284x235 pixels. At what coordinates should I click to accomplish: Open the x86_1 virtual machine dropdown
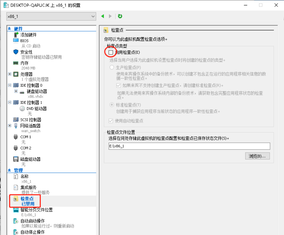coord(51,16)
